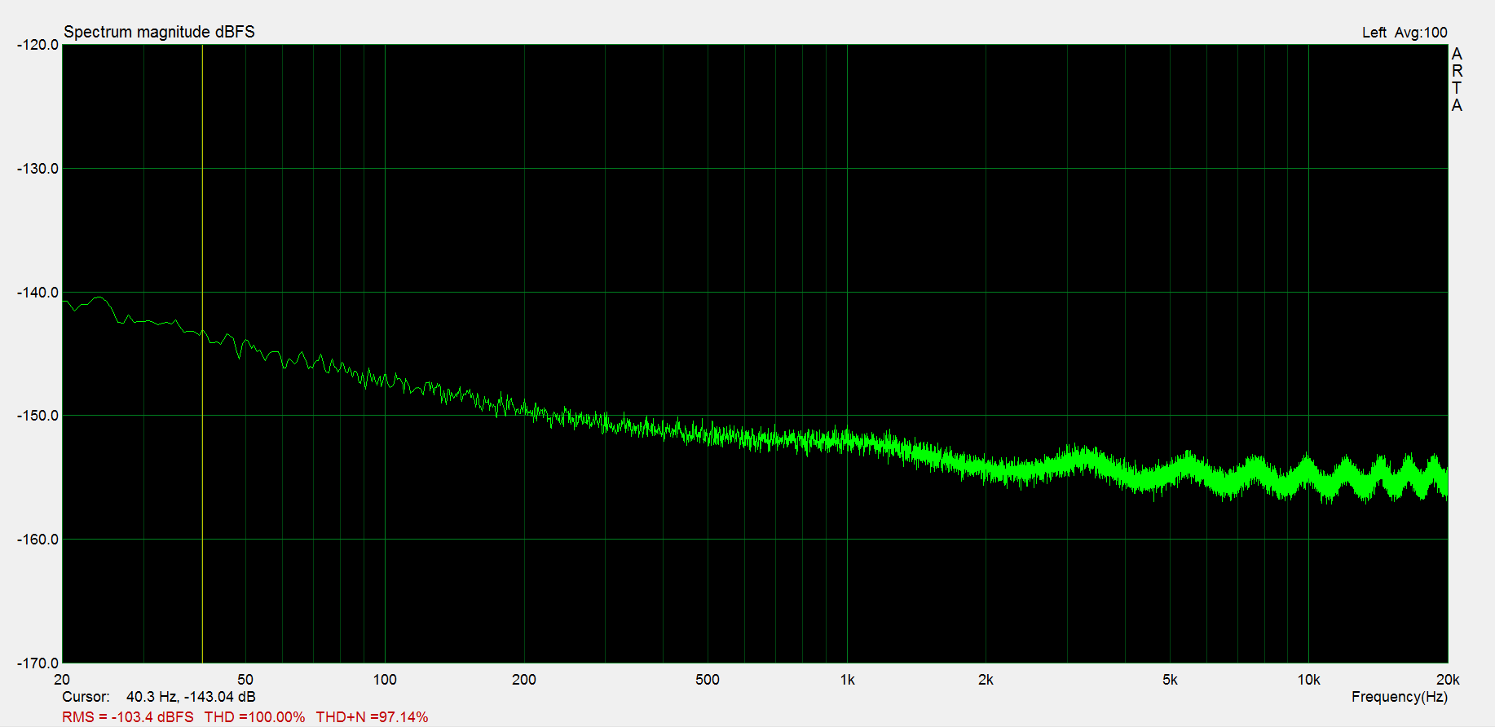Click the -120.0 y-axis label

(x=37, y=45)
